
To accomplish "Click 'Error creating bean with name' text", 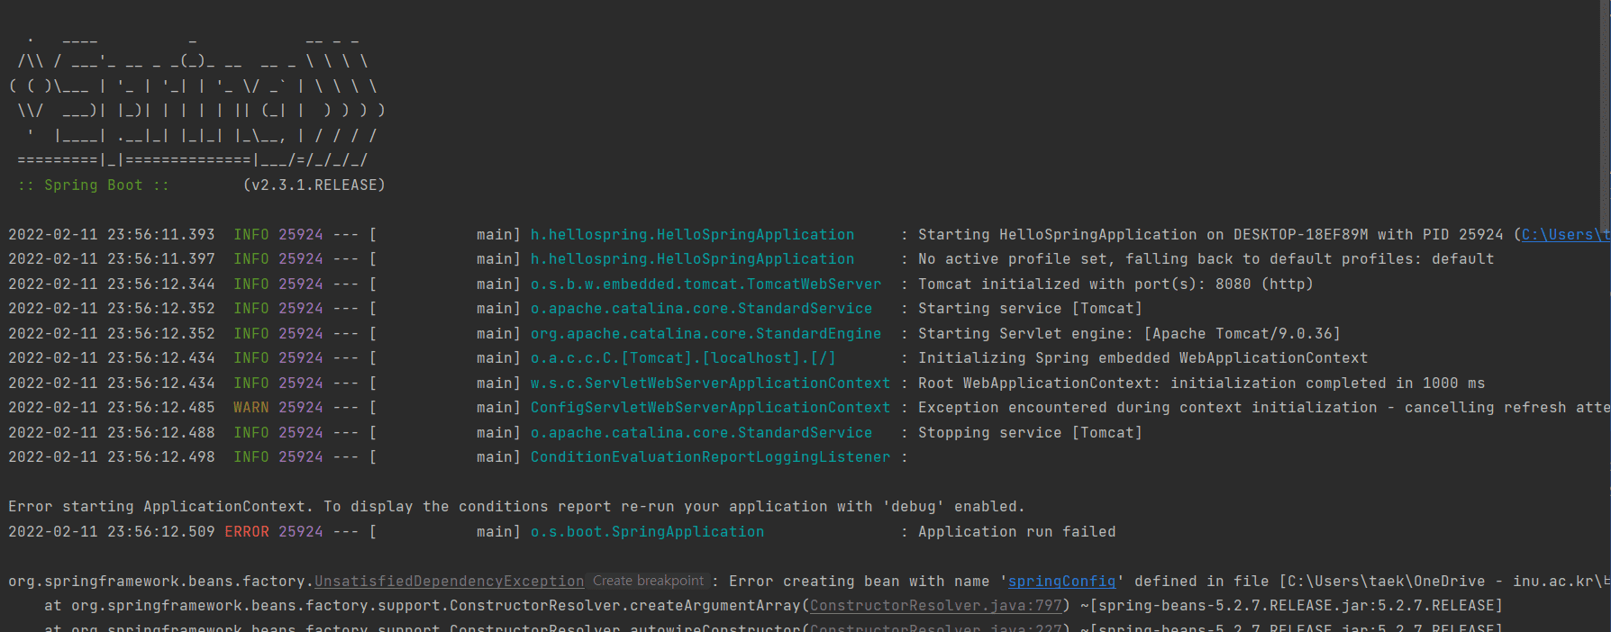I will (x=859, y=582).
